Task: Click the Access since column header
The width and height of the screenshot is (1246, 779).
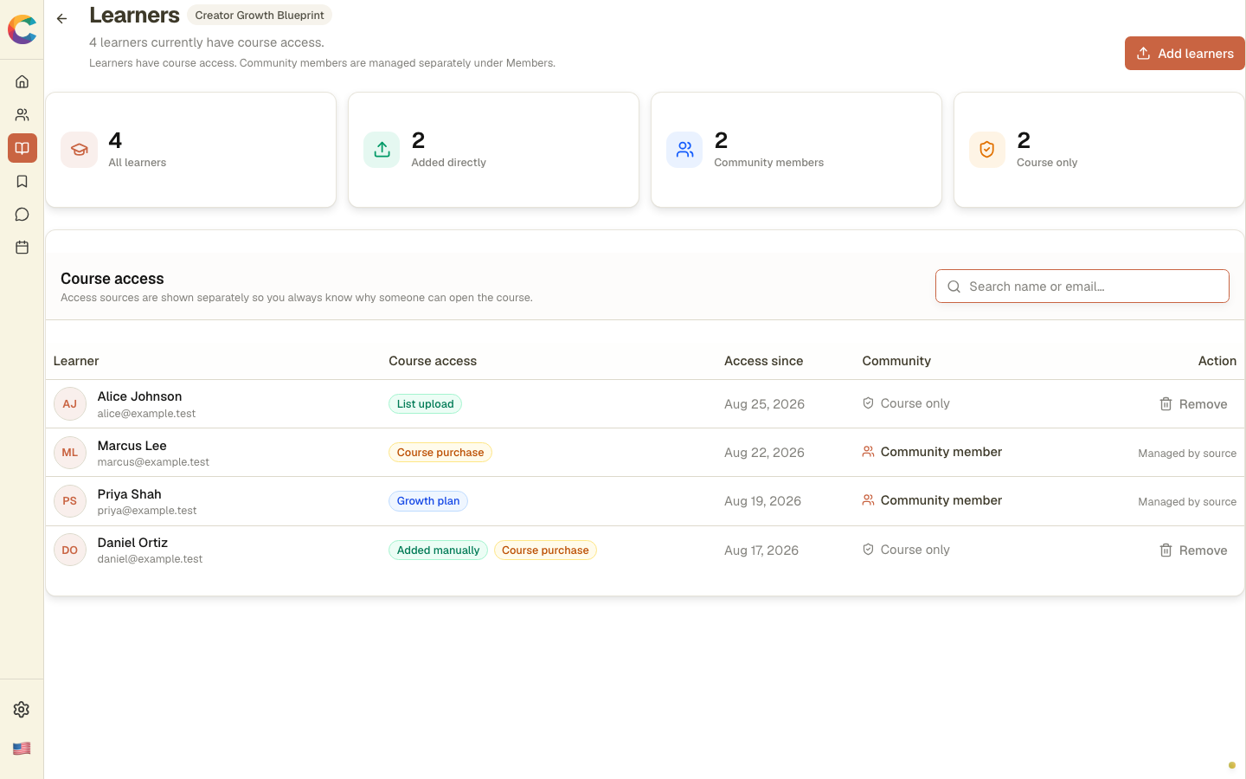Action: [x=763, y=361]
